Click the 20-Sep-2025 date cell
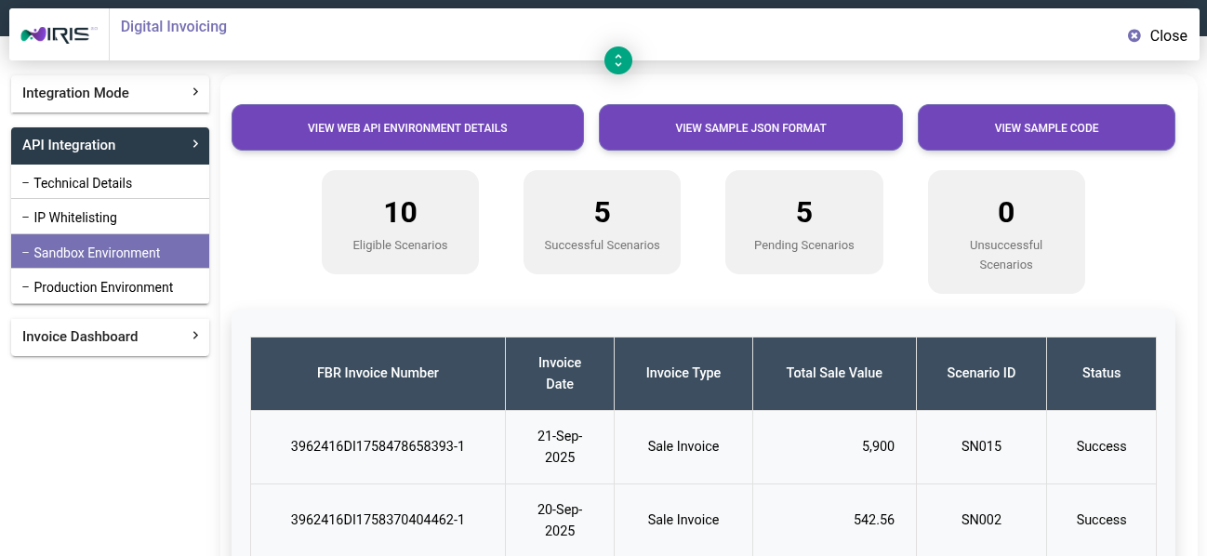 click(560, 520)
